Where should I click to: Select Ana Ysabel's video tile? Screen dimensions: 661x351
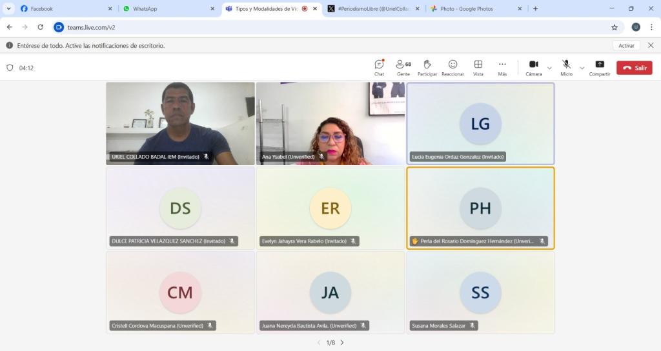tap(330, 123)
